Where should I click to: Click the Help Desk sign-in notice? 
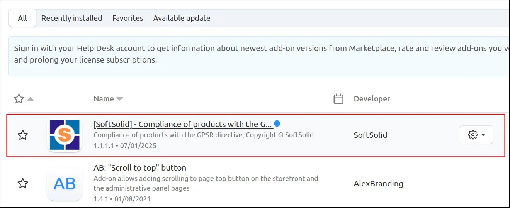(x=255, y=54)
